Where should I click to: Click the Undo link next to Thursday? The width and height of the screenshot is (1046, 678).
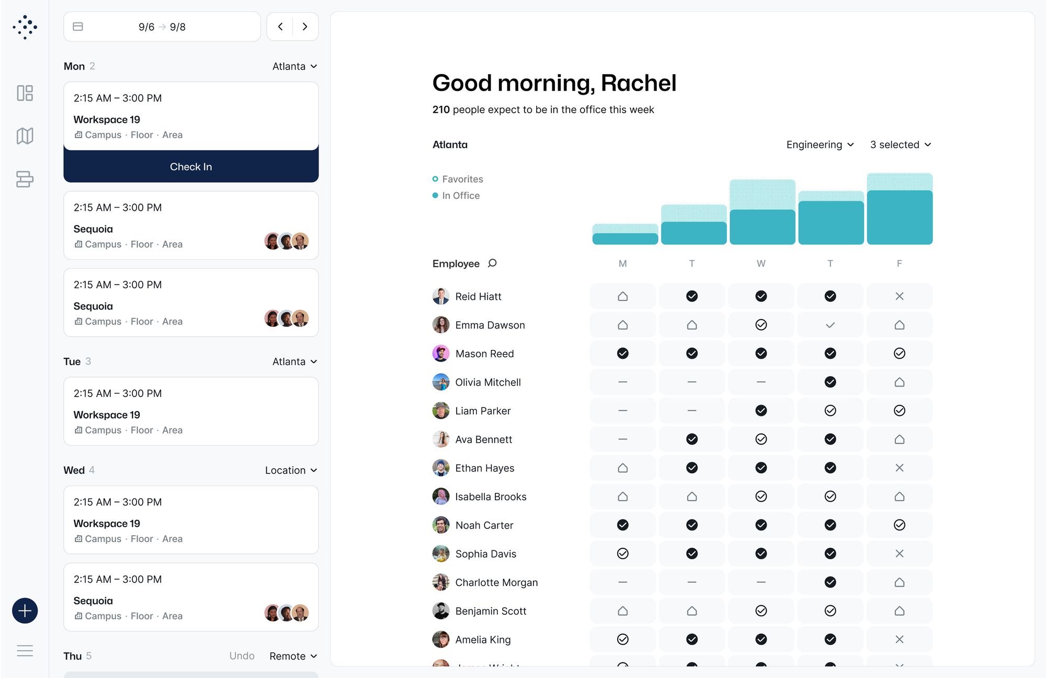point(242,656)
